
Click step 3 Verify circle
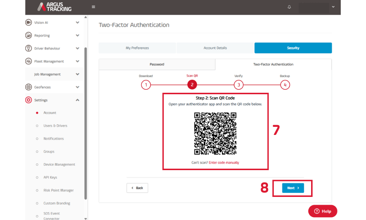click(x=239, y=85)
